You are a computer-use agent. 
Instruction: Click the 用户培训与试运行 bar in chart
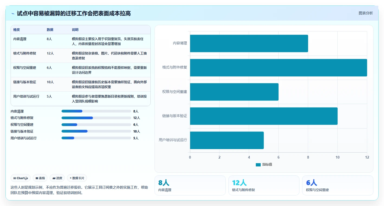pyautogui.click(x=227, y=140)
